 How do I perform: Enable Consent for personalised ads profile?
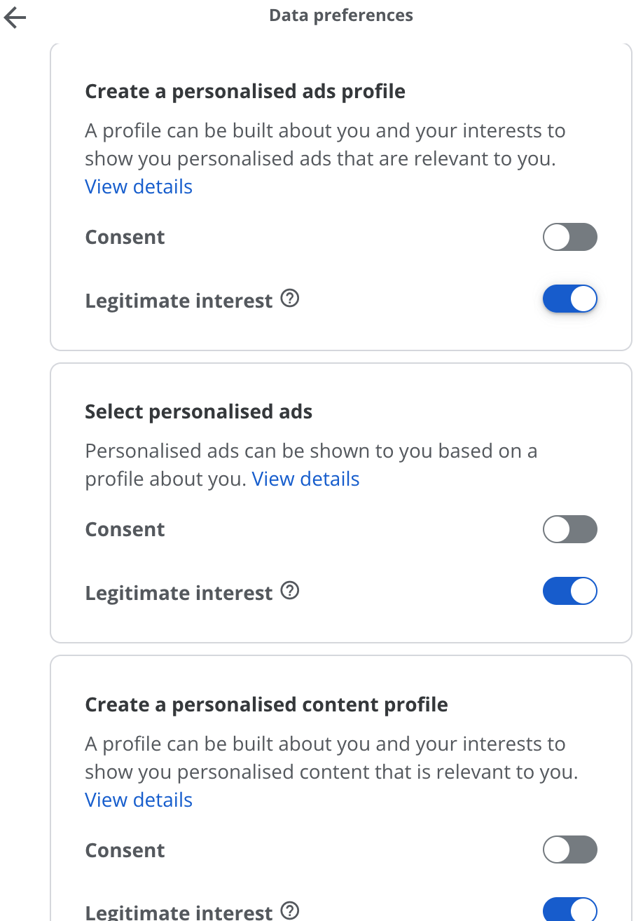[569, 237]
